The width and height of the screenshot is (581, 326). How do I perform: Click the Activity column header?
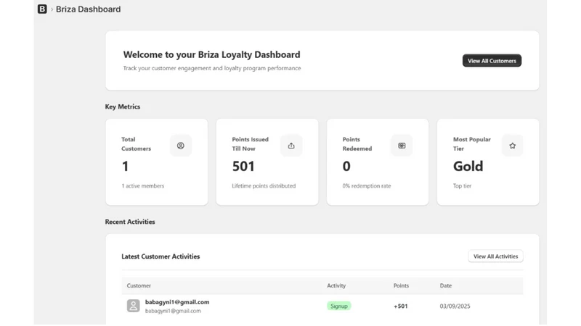point(336,285)
